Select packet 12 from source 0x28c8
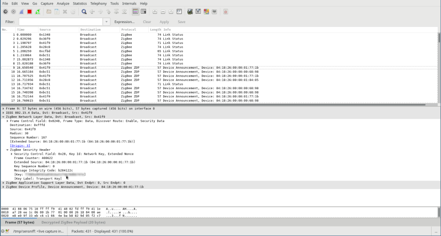The width and height of the screenshot is (441, 236). (219, 80)
